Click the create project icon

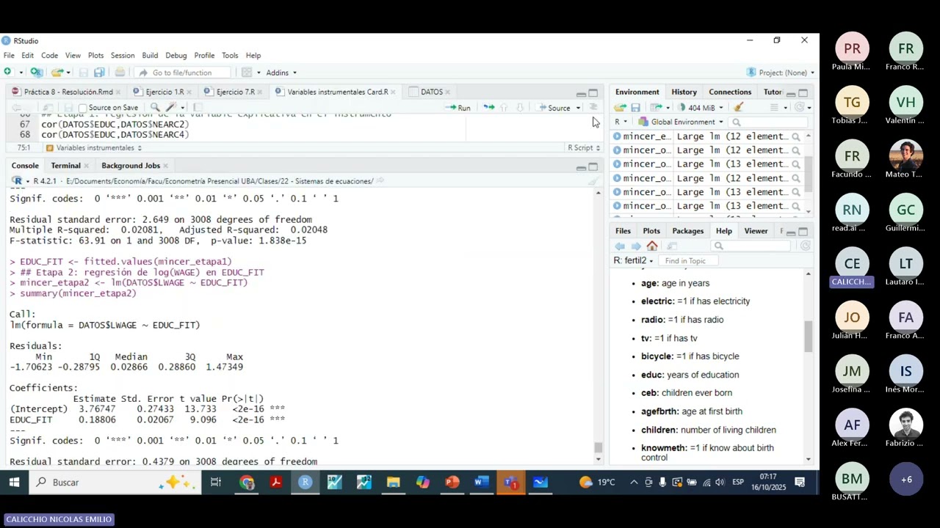36,72
